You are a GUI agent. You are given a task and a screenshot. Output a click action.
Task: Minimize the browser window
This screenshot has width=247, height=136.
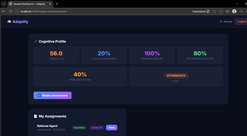click(x=237, y=4)
